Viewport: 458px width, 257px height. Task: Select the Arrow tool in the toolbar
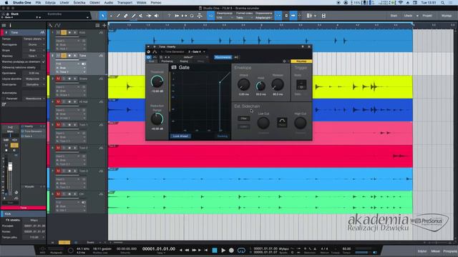point(103,16)
